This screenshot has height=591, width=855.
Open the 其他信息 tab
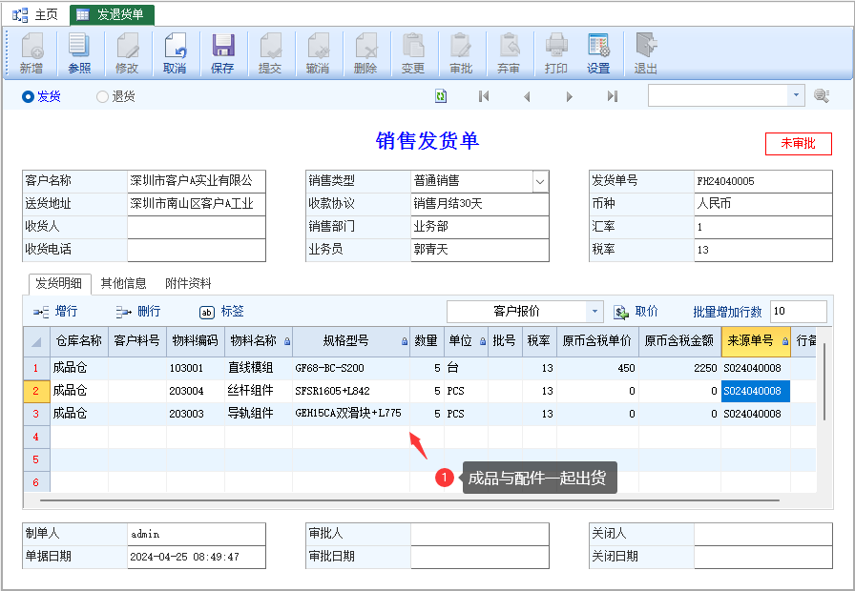pos(124,283)
